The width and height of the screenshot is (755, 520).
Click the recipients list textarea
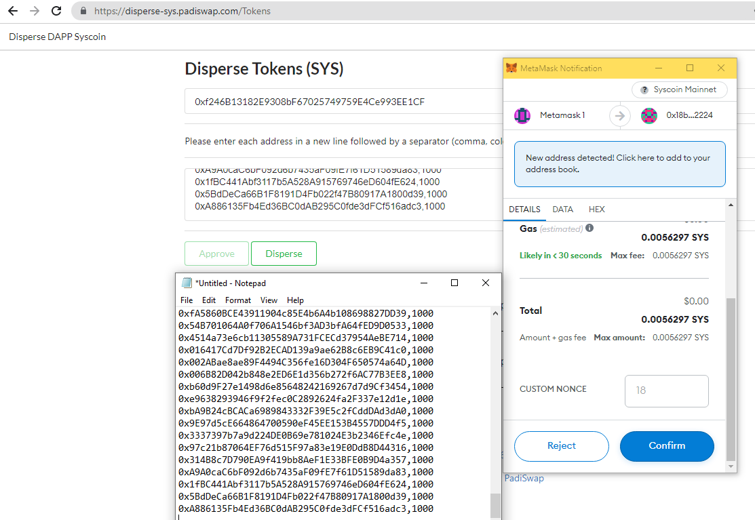tap(343, 195)
